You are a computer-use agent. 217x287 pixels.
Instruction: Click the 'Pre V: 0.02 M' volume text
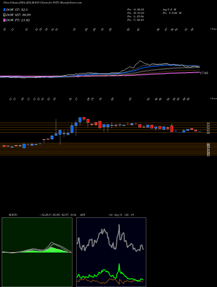[172, 13]
